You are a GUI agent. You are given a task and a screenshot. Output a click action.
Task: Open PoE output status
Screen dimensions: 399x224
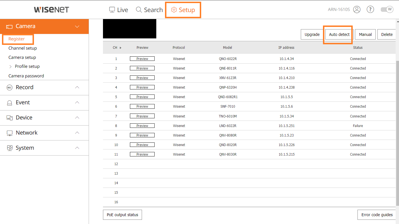pyautogui.click(x=122, y=215)
